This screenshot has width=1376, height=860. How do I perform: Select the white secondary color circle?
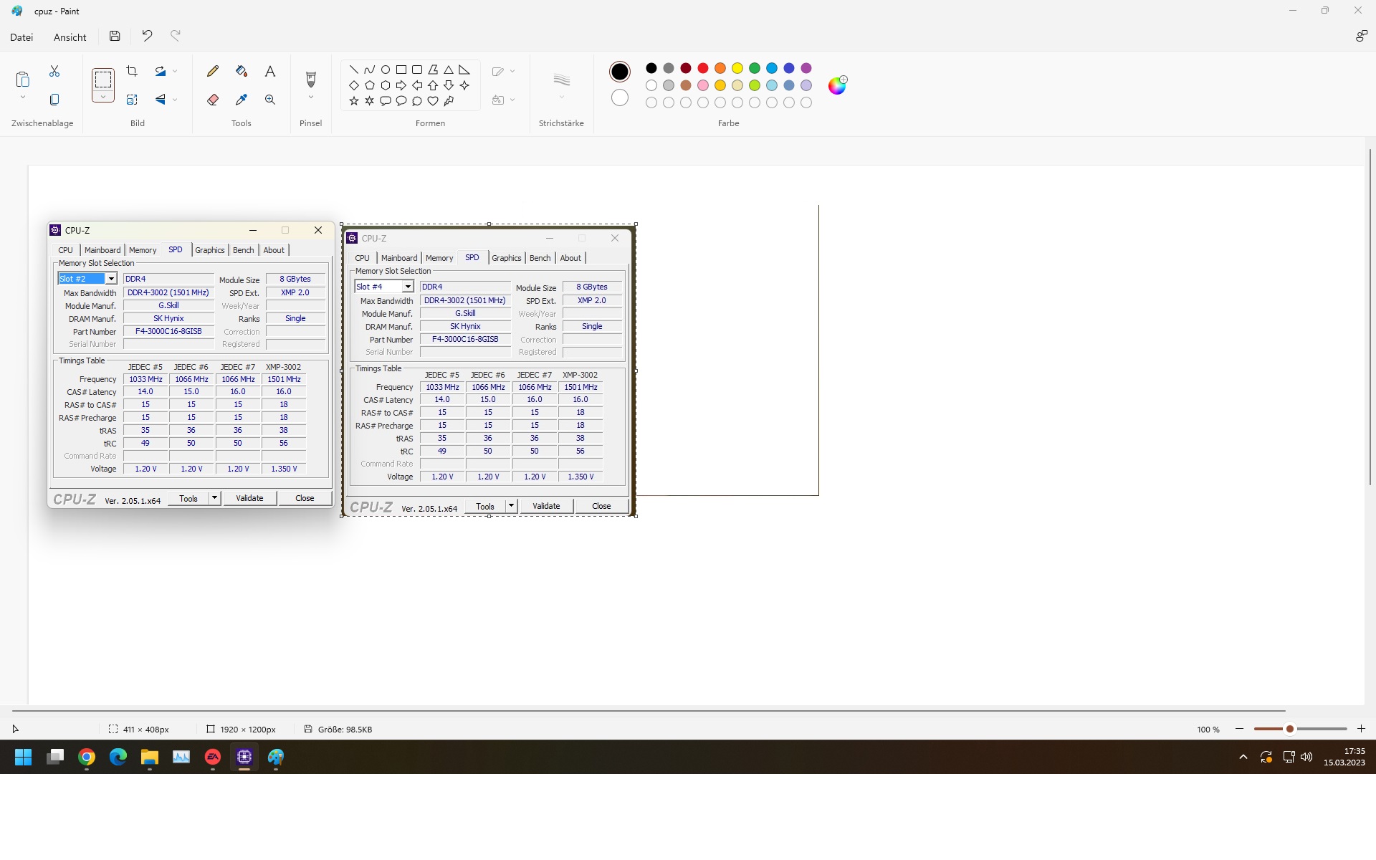(x=620, y=97)
